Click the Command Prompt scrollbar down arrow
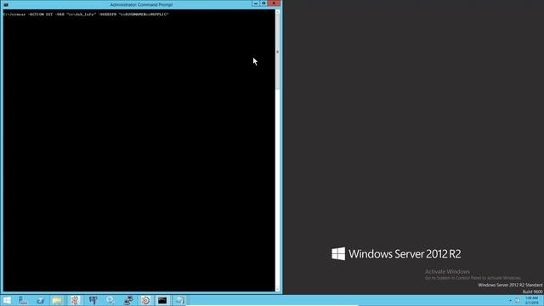The width and height of the screenshot is (544, 306). click(x=277, y=289)
